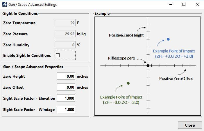Click the green example point of impact dot
The image size is (204, 131).
(x=128, y=83)
